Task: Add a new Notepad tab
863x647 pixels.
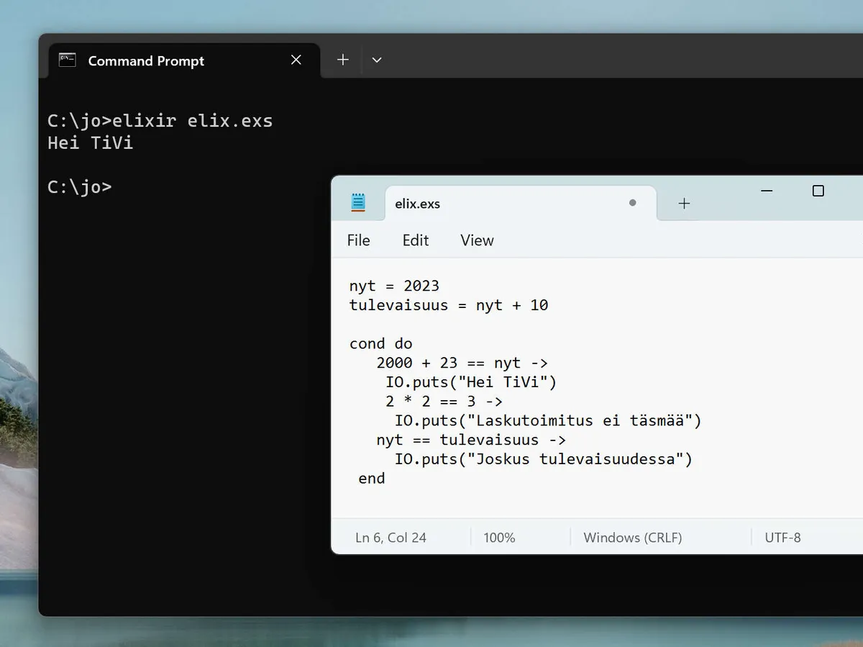Action: point(684,204)
